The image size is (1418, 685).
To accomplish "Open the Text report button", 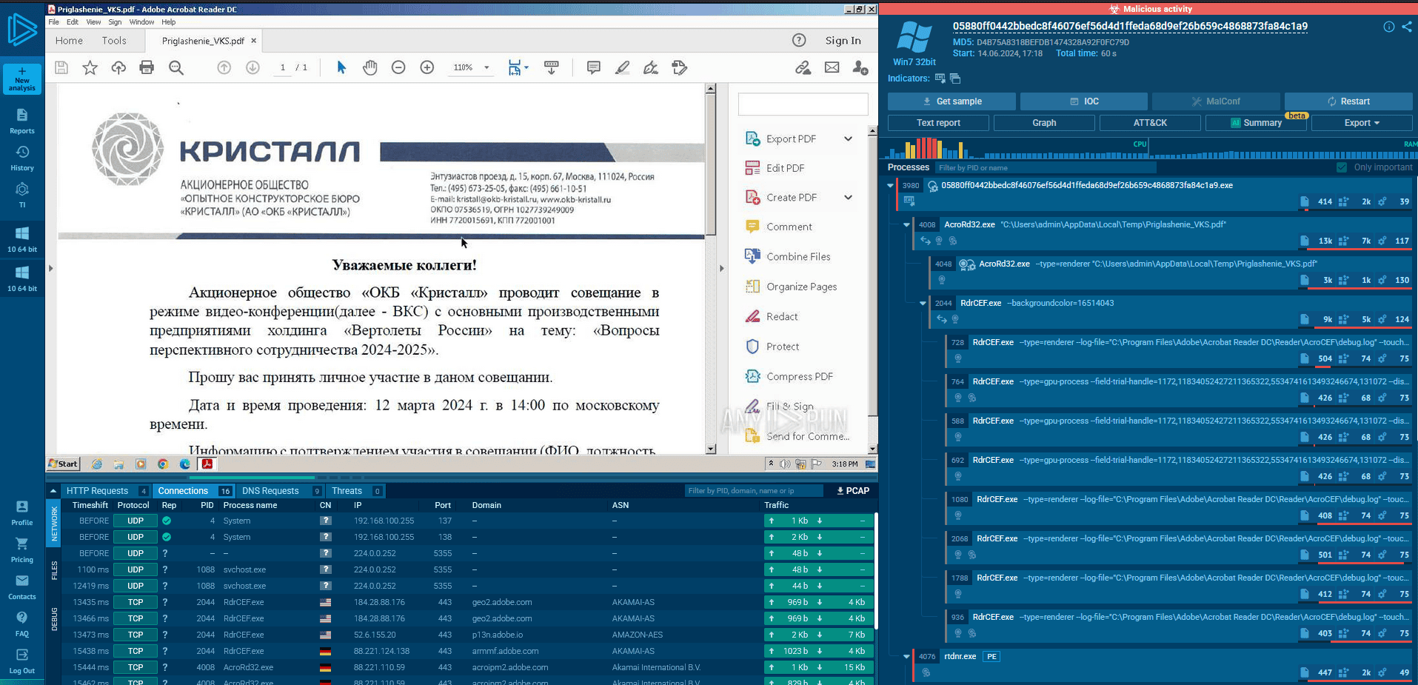I will tap(938, 123).
